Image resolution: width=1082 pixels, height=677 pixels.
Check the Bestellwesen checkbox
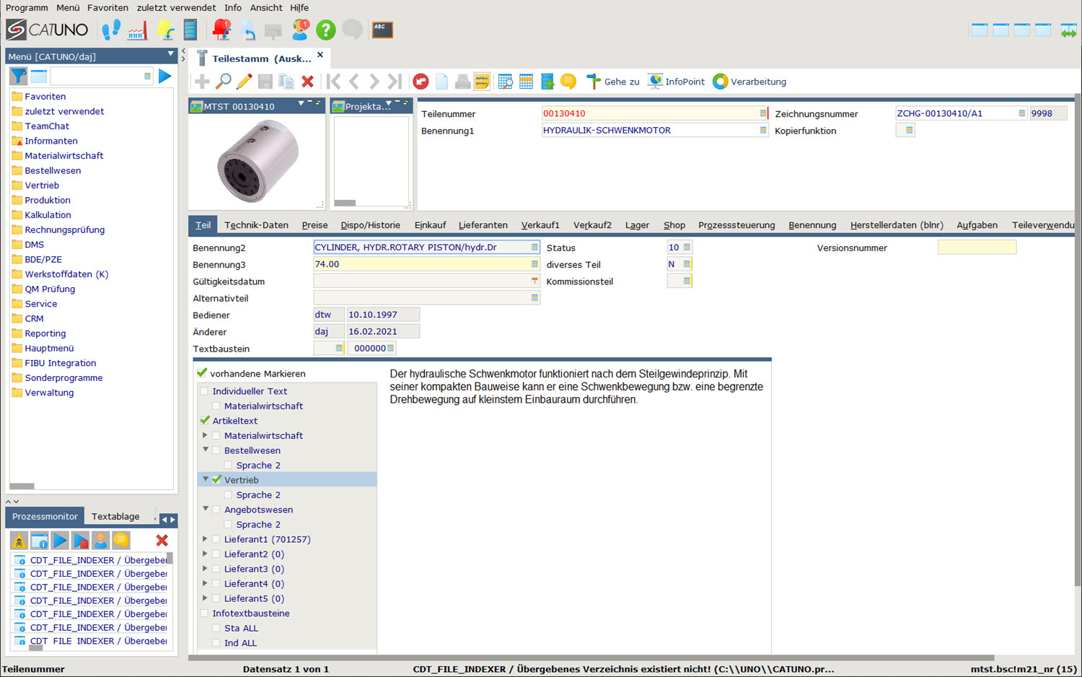[216, 450]
